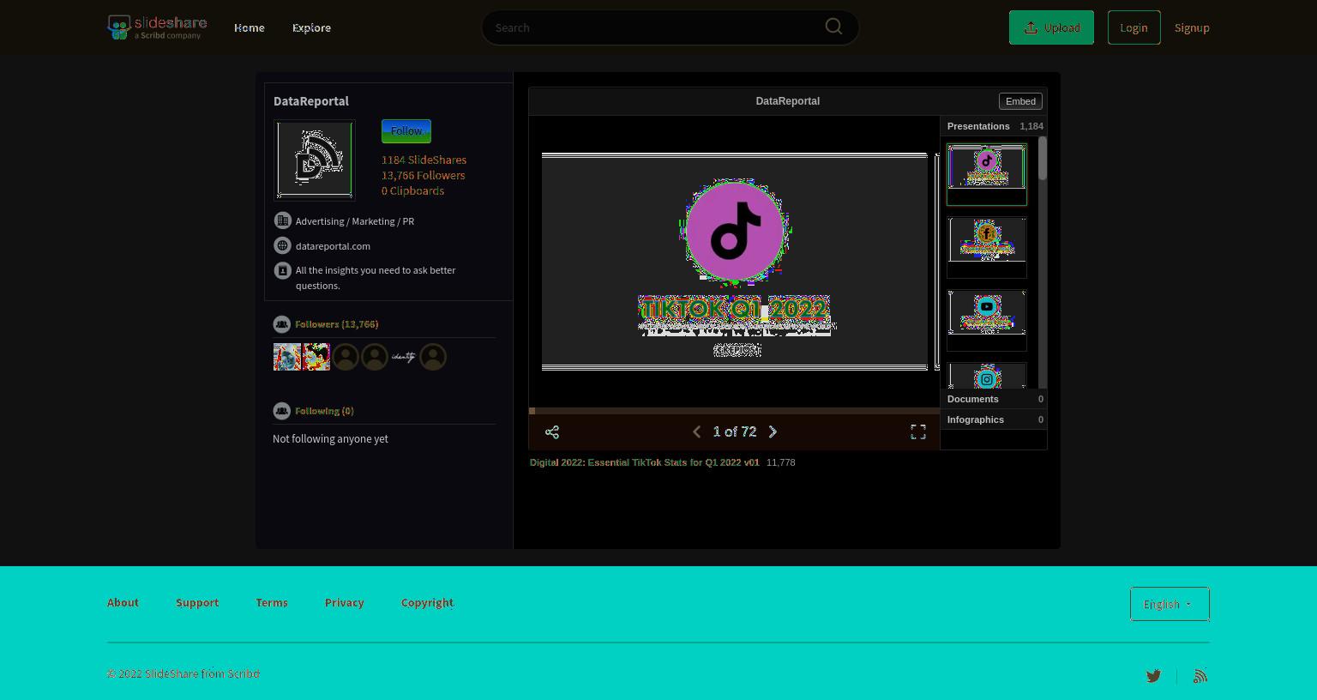
Task: Select Facebook presentation thumbnail
Action: [987, 247]
